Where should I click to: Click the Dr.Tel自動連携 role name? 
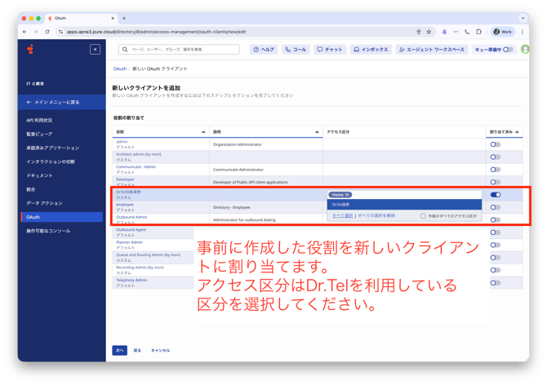point(128,192)
